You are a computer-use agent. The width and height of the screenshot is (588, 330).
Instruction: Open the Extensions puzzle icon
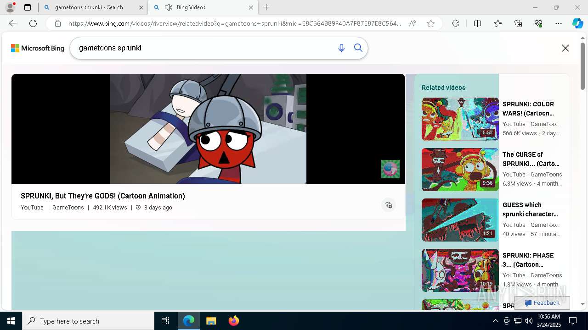pos(455,23)
